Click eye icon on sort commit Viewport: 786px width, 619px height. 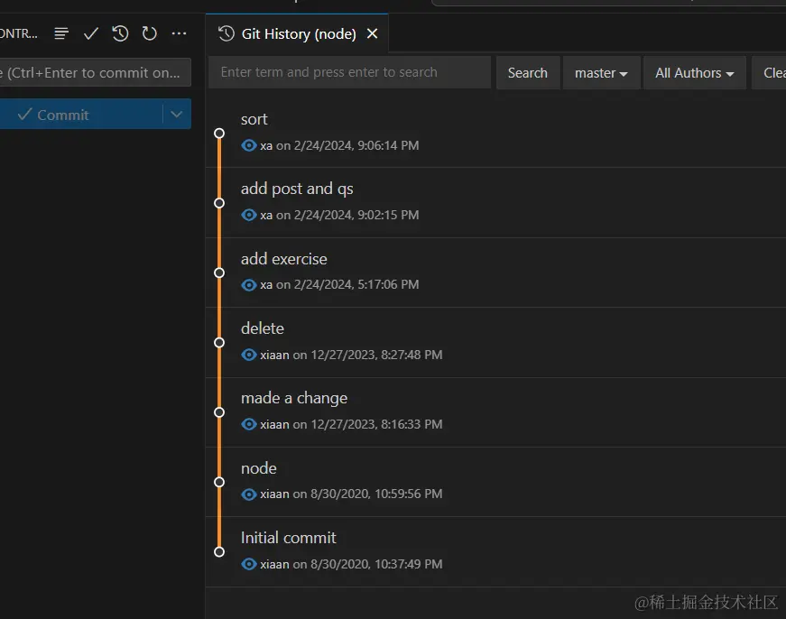[x=249, y=145]
